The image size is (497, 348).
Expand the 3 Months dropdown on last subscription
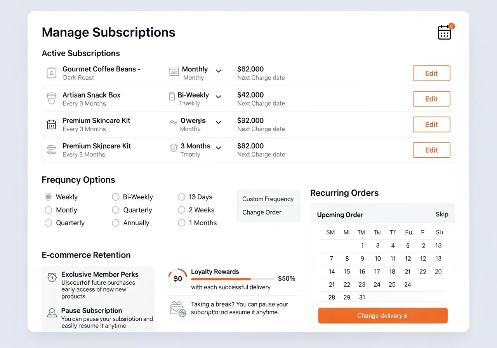click(219, 148)
